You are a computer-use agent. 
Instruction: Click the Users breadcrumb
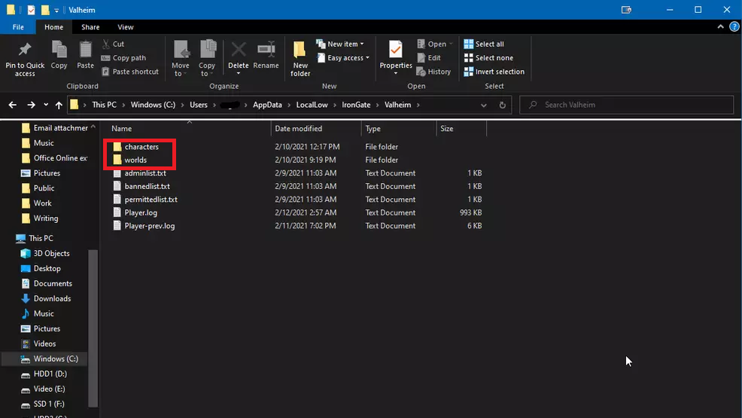coord(198,105)
